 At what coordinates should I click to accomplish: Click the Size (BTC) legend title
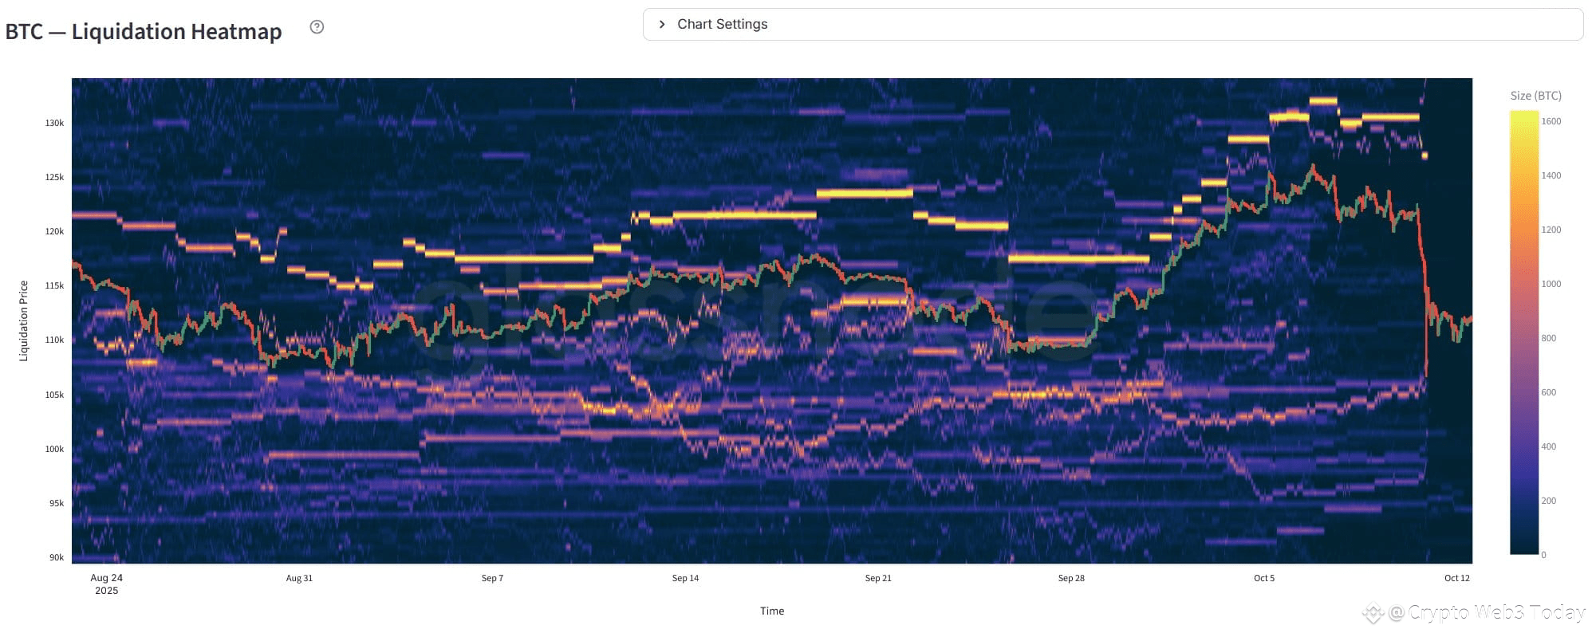(1535, 96)
